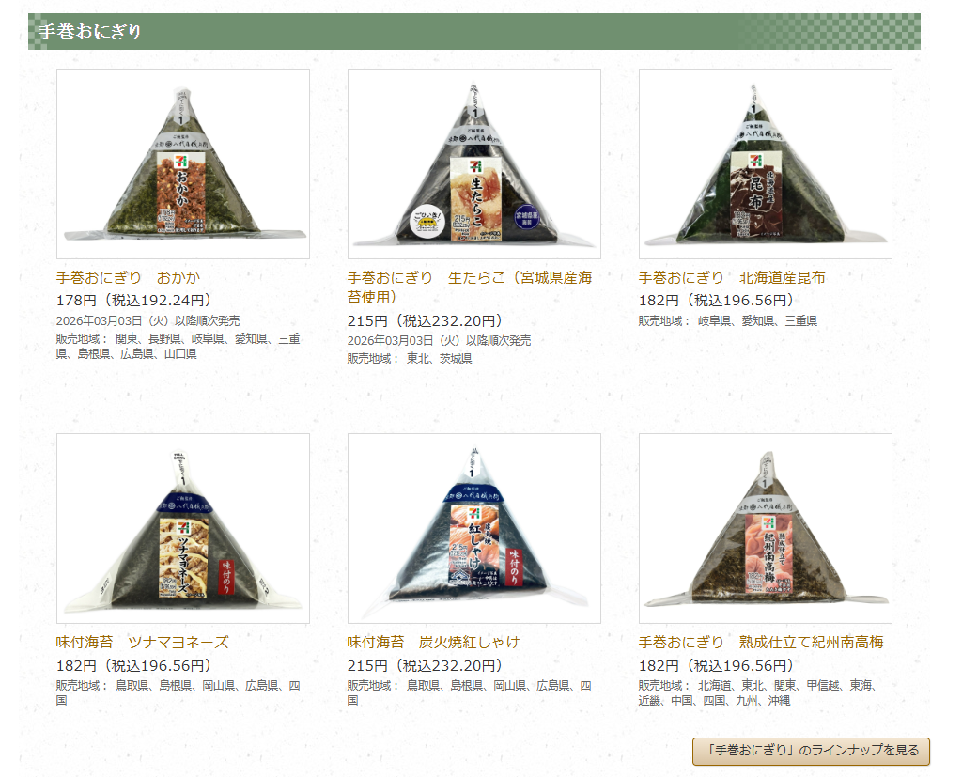The height and width of the screenshot is (777, 962).
Task: Click the 味付海苔 炭火焼紅しゃけ title link
Action: coord(434,643)
